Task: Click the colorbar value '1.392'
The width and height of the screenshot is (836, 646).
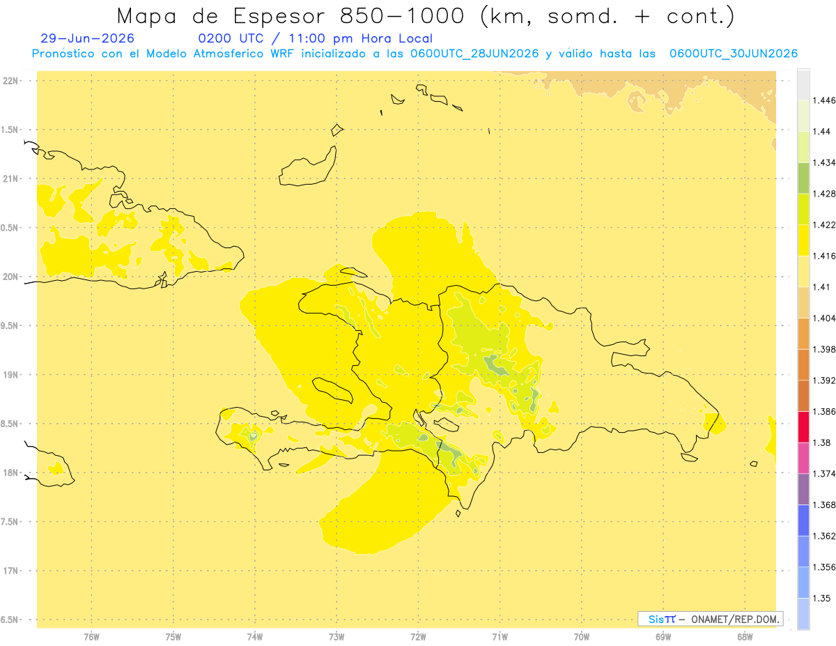Action: click(x=825, y=380)
